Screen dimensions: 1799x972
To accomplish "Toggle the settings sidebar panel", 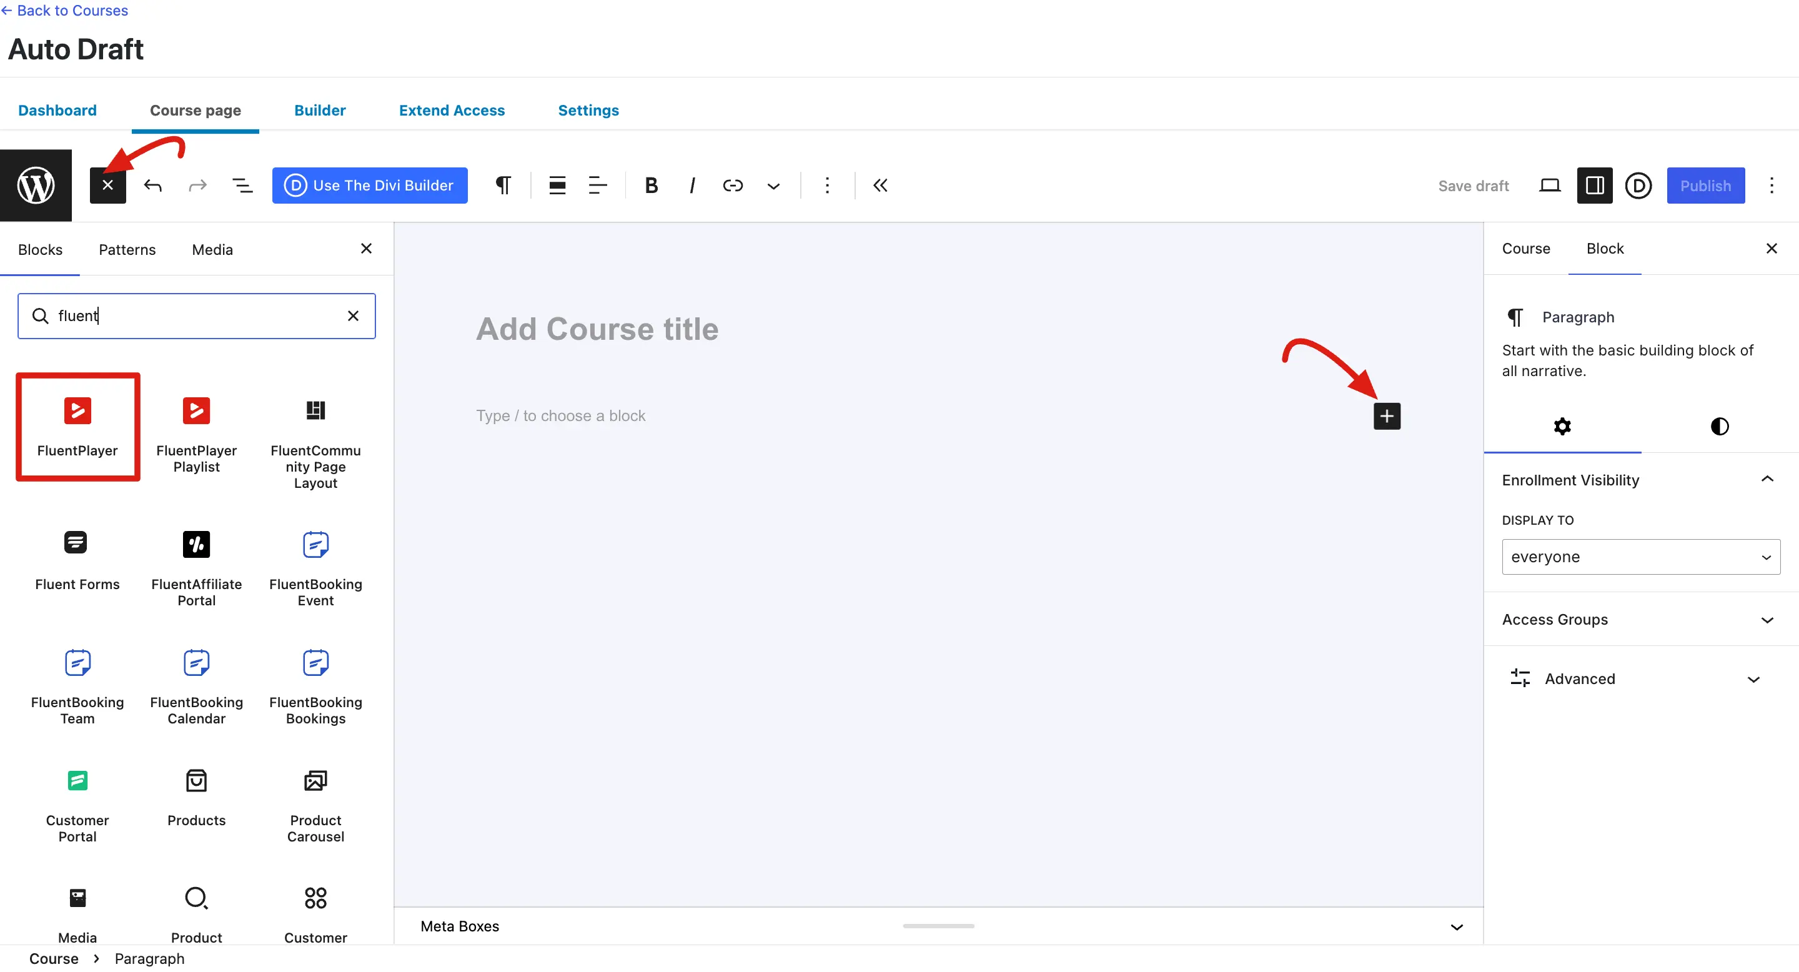I will [1594, 185].
